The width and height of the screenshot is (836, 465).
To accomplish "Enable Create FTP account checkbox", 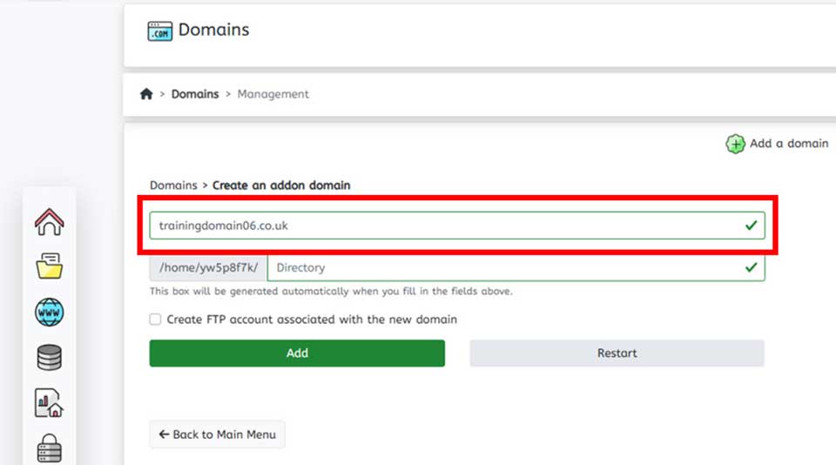I will click(x=155, y=320).
